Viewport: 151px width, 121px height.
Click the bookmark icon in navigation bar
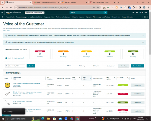tap(2, 17)
